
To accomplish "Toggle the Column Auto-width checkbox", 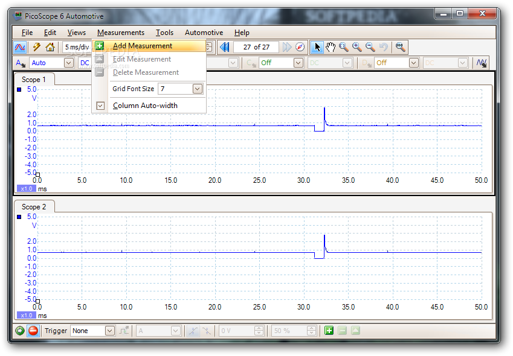I will (x=100, y=106).
